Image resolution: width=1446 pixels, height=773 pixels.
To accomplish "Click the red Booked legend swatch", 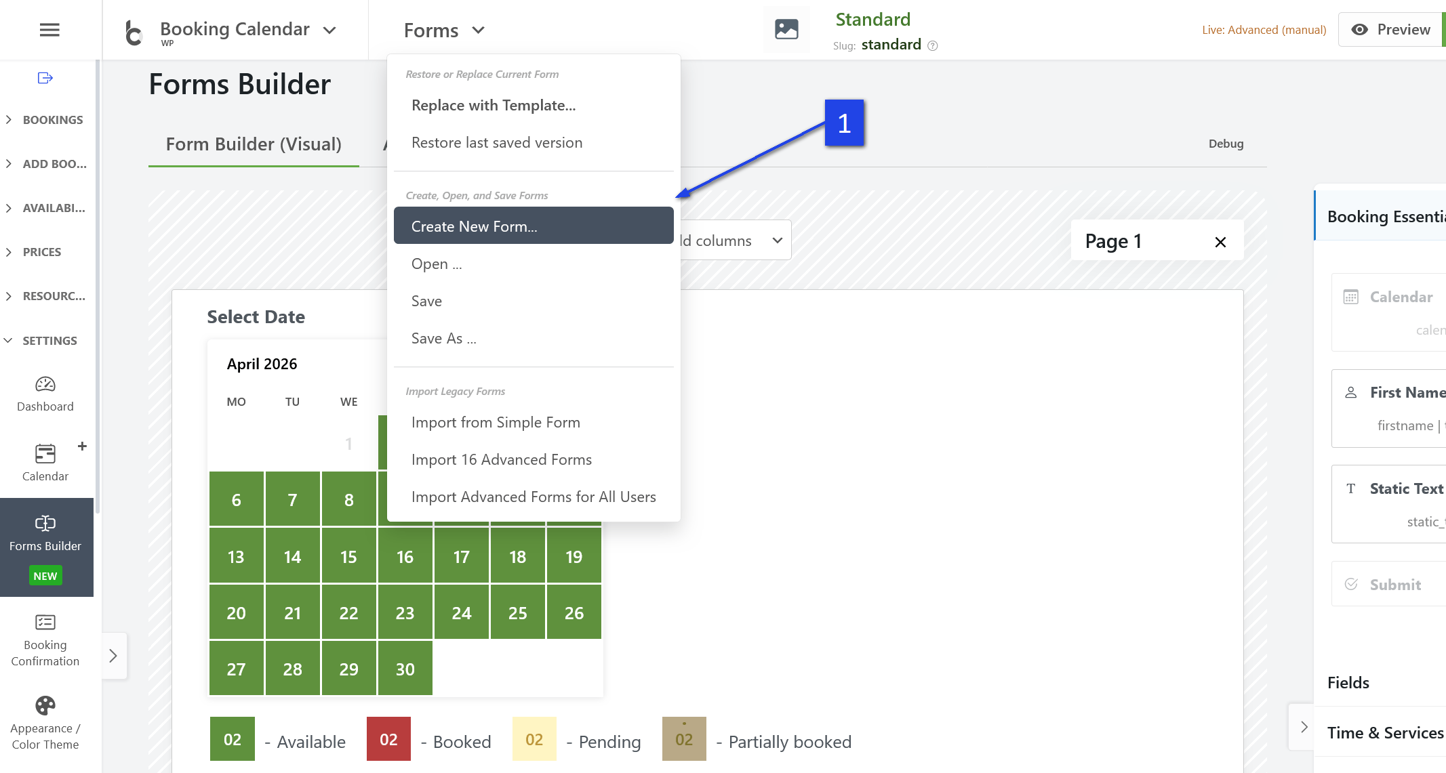I will pos(388,739).
